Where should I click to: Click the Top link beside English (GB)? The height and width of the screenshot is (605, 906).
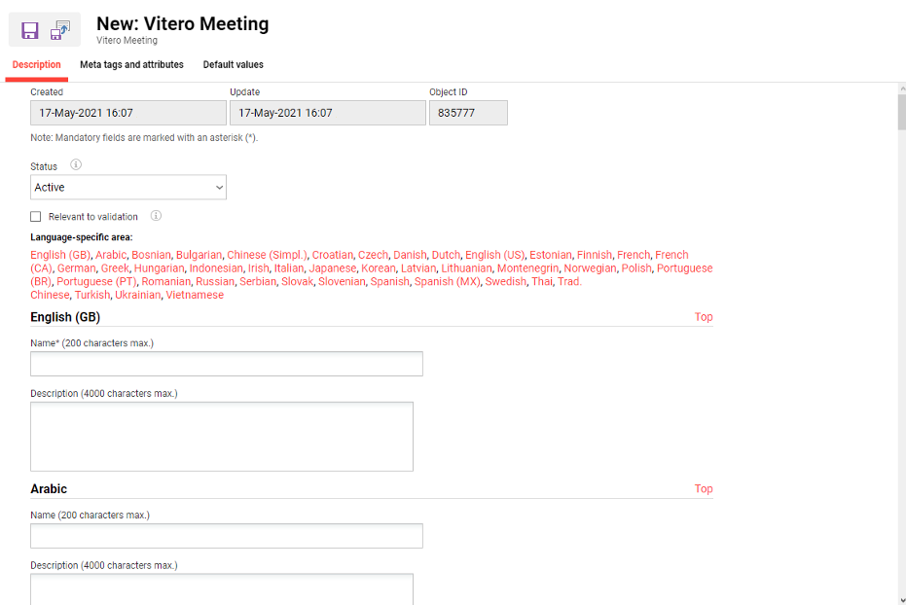click(703, 317)
